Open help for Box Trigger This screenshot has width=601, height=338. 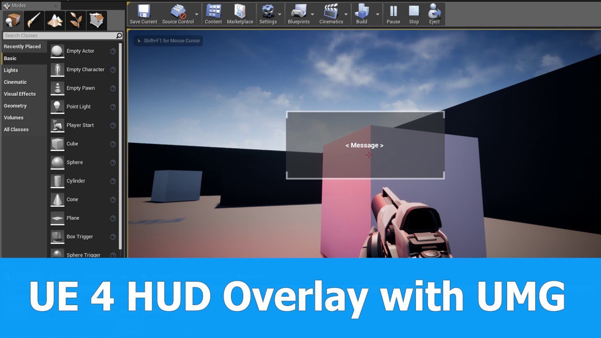(x=113, y=237)
